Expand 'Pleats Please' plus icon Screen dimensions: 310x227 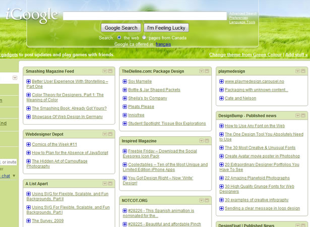click(x=125, y=106)
